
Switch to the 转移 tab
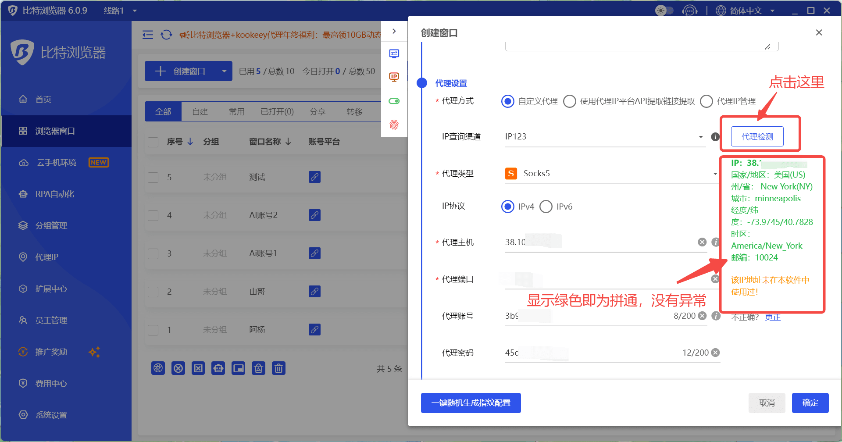pos(354,112)
